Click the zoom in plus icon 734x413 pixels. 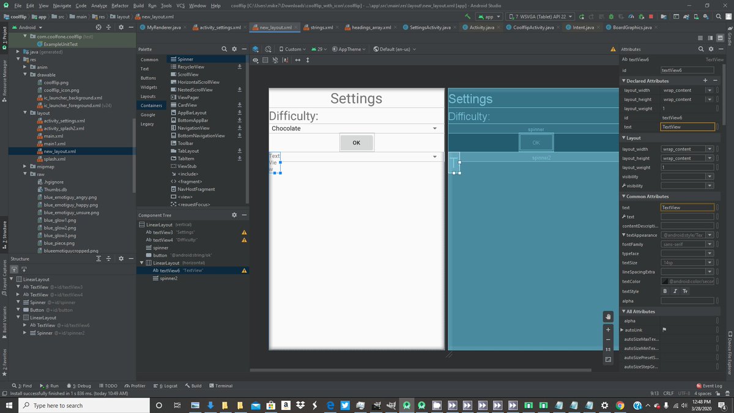point(608,329)
